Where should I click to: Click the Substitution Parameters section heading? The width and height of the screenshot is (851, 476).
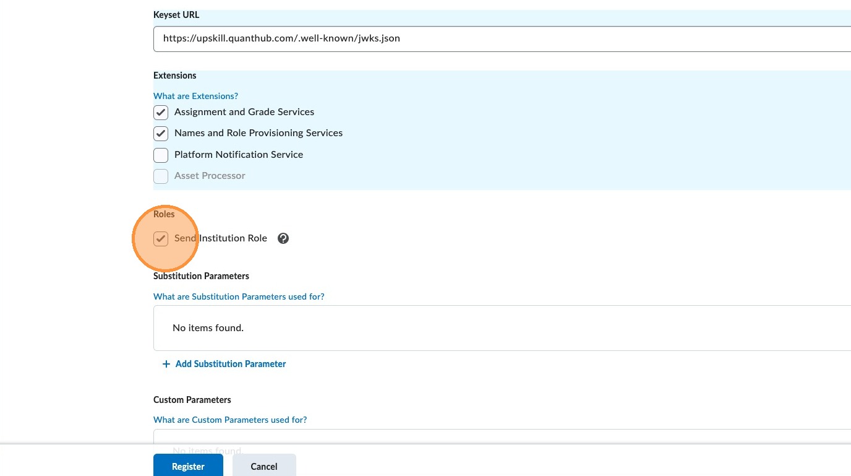point(201,276)
